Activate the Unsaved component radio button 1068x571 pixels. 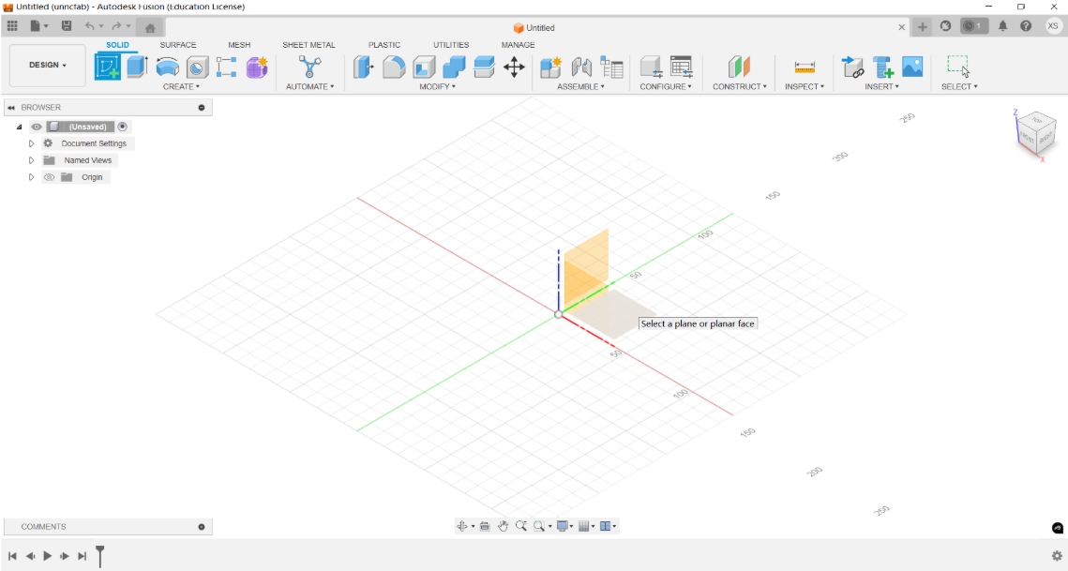pos(123,127)
